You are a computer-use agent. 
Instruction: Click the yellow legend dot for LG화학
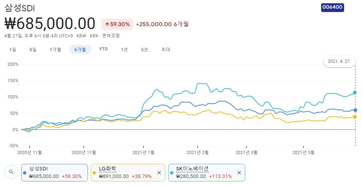tap(94, 173)
